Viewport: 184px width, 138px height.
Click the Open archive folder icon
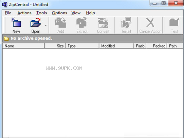36,22
